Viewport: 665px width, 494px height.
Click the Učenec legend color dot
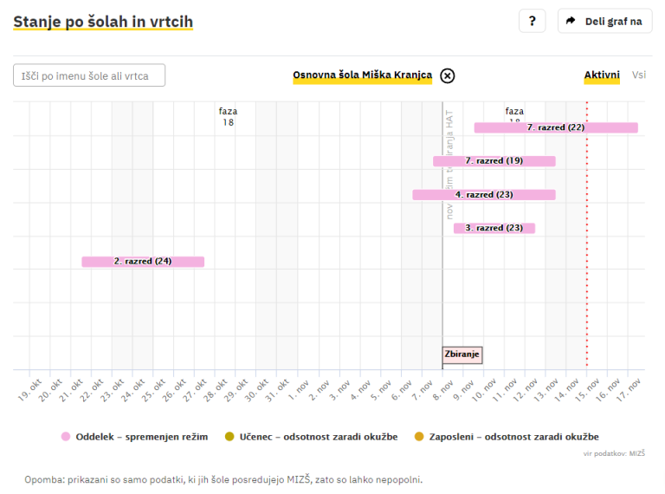[x=229, y=437]
